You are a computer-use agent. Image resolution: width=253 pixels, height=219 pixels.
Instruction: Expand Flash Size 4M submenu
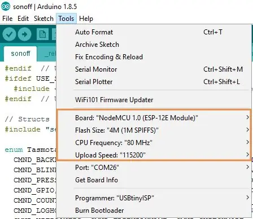tap(154, 130)
